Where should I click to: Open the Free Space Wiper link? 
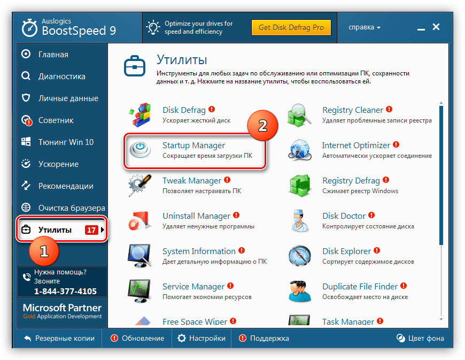(x=195, y=321)
